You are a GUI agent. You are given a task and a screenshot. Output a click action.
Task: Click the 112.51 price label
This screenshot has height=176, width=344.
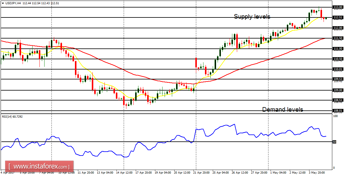coord(338,17)
